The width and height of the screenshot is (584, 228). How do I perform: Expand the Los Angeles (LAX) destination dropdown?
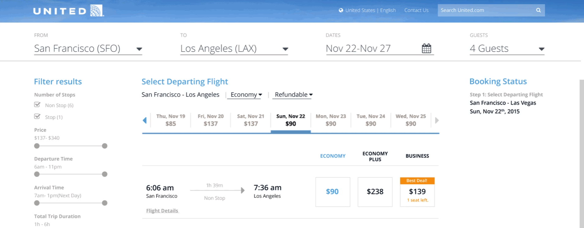click(285, 49)
